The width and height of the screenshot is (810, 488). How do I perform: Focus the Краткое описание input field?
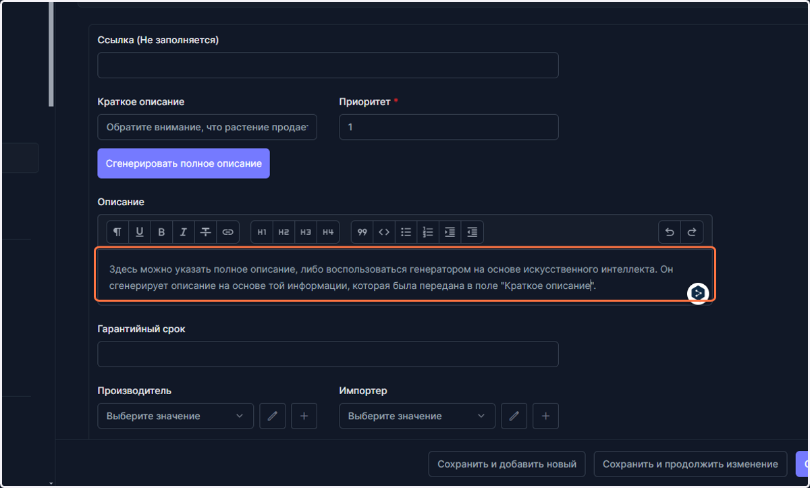click(207, 127)
